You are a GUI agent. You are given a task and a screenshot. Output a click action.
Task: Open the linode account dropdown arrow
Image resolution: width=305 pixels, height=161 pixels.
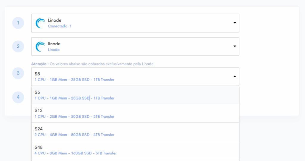pos(235,46)
